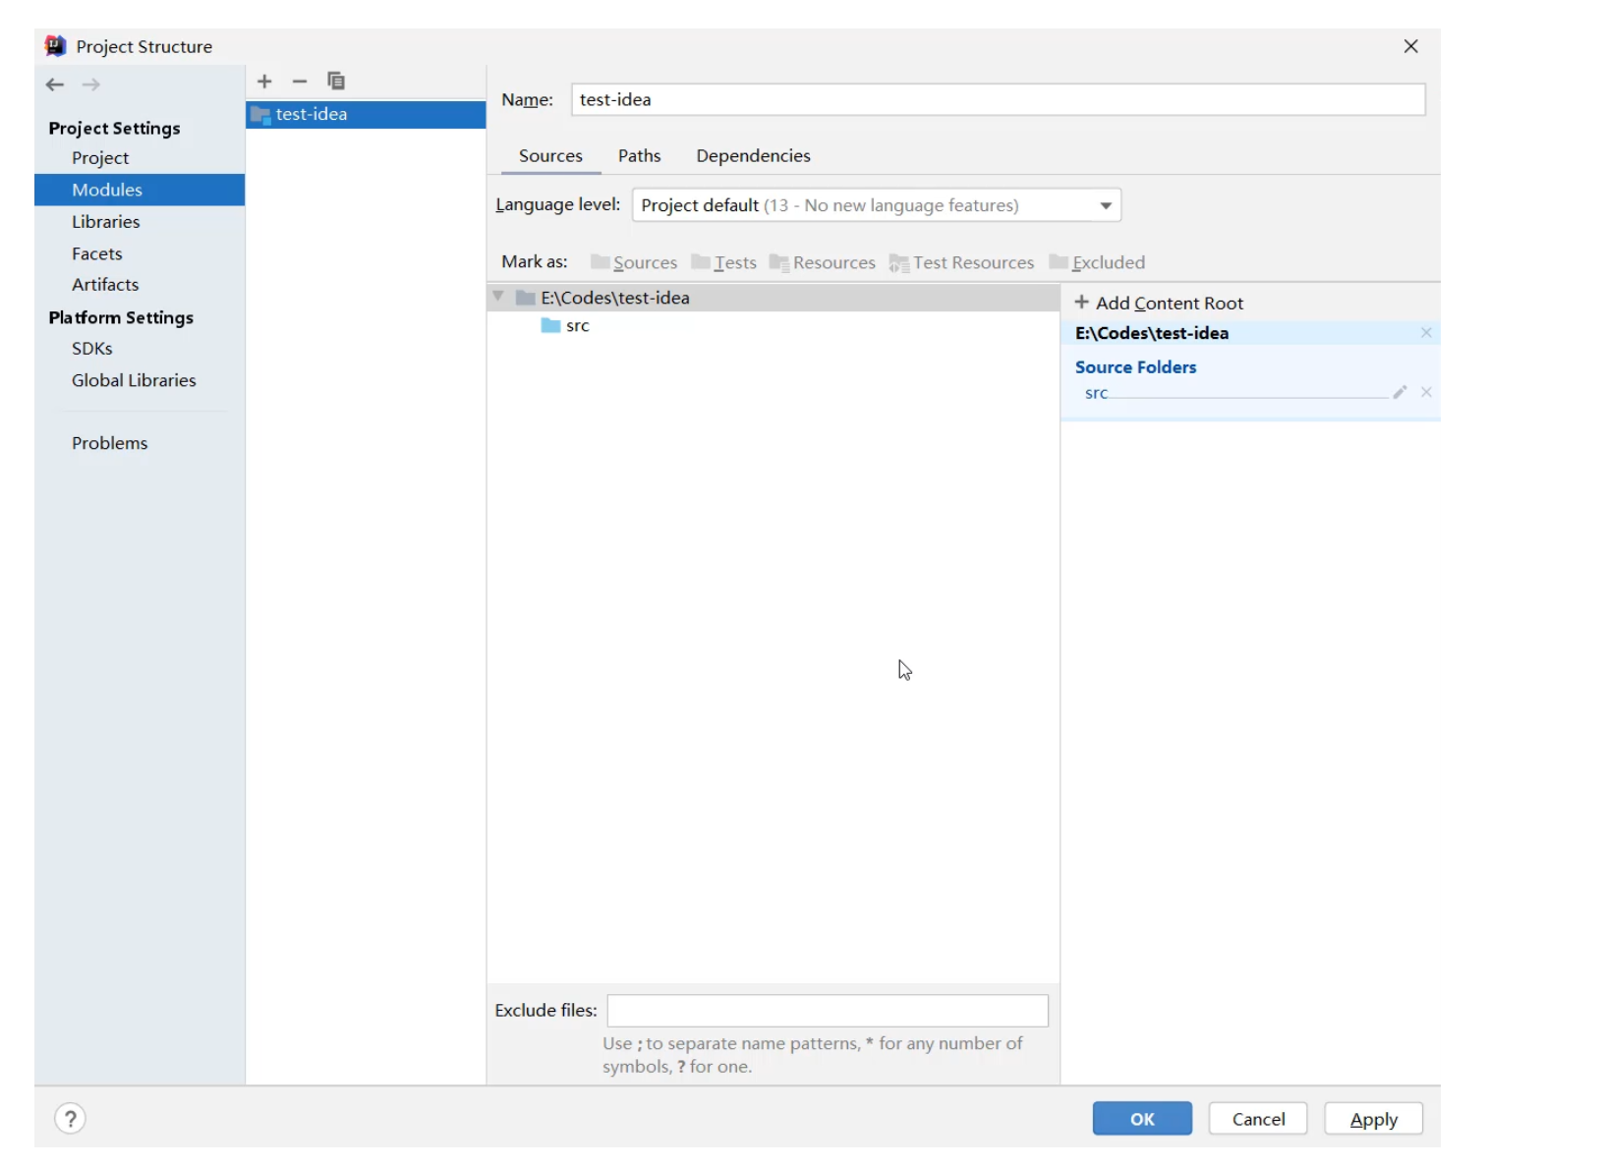Image resolution: width=1604 pixels, height=1167 pixels.
Task: Click the Source Folders heading
Action: [1135, 366]
